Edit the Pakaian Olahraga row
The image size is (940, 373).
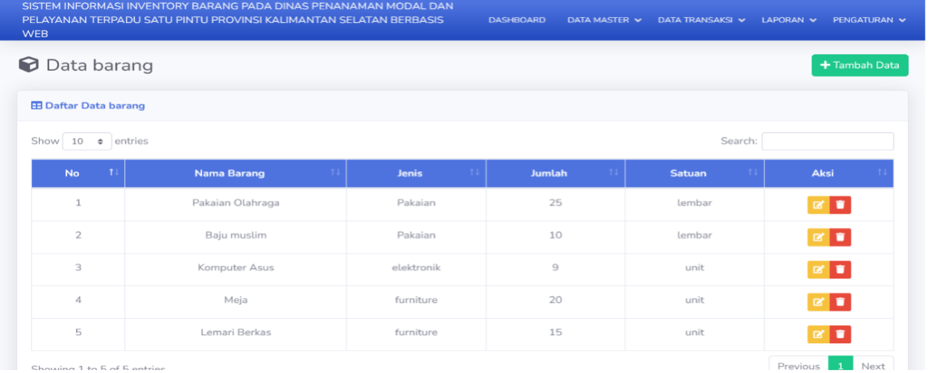(818, 205)
